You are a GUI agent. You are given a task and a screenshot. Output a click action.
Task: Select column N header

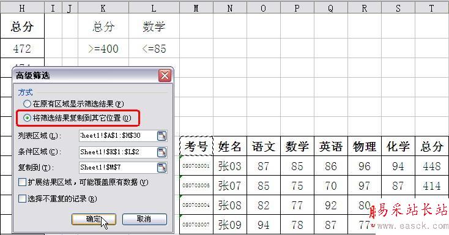click(230, 9)
